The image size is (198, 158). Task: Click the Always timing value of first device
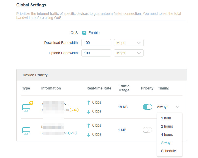tap(163, 107)
